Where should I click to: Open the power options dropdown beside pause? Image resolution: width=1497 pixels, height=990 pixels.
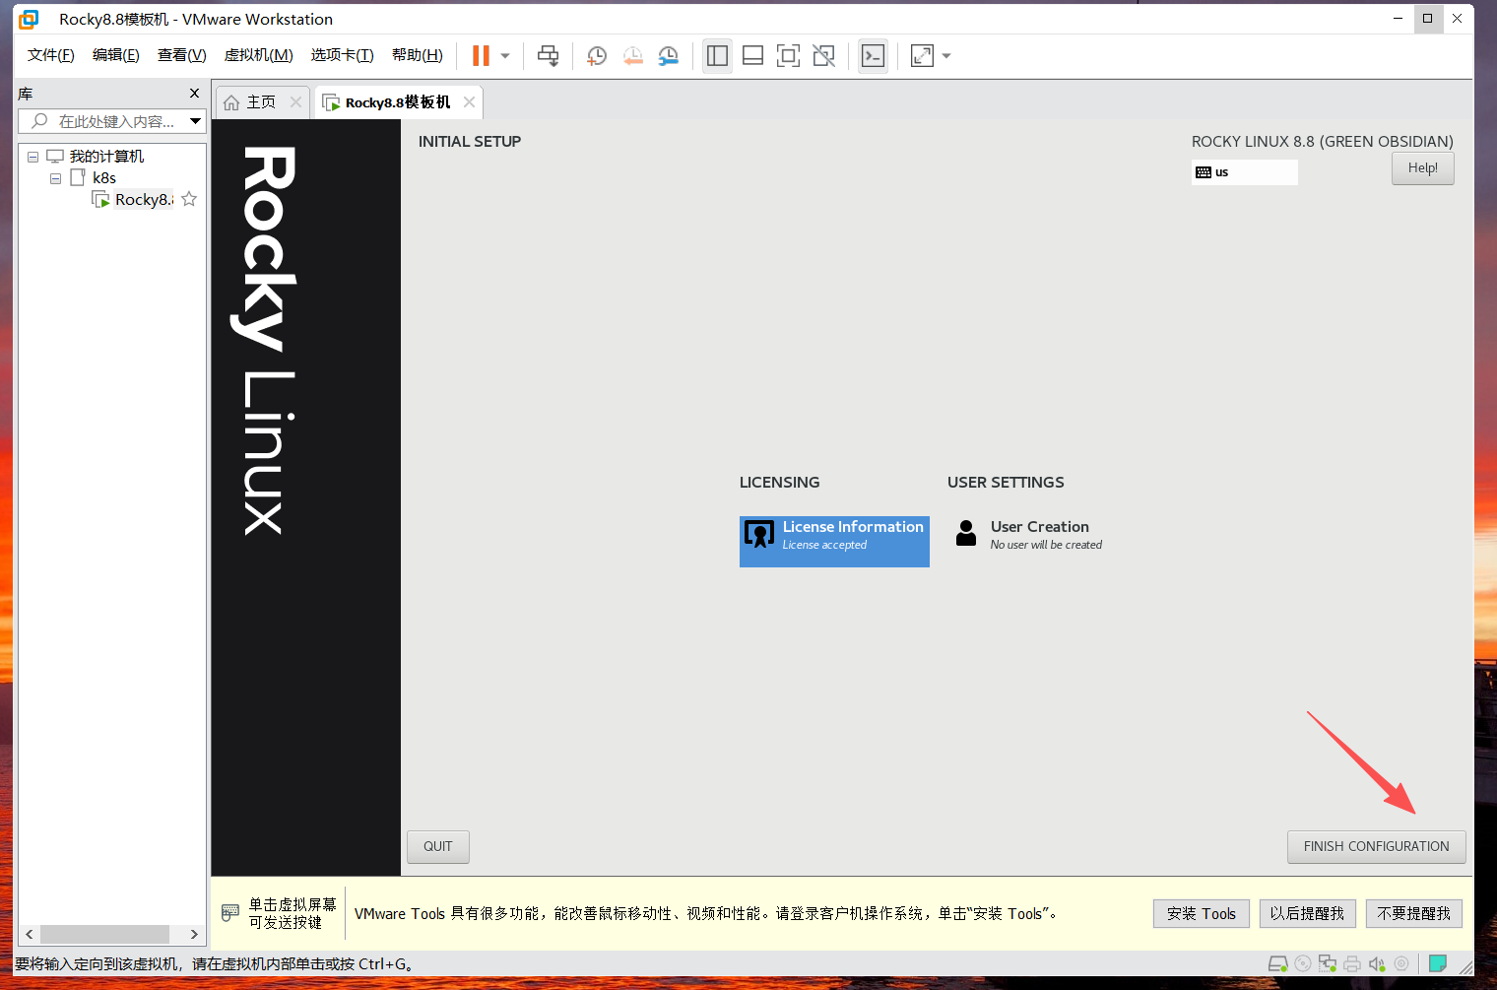tap(505, 56)
